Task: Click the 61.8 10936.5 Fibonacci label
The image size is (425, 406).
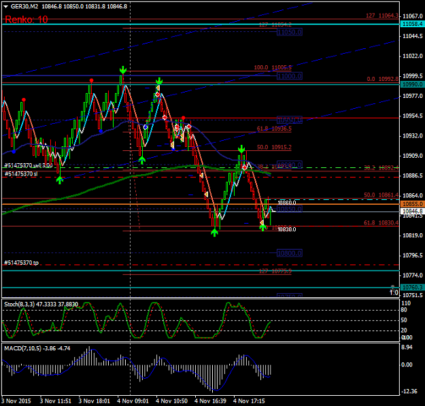Action: 274,129
